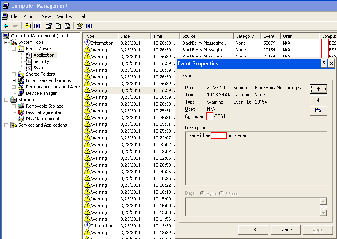Click OK in Event Properties dialog
This screenshot has height=239, width=337.
[x=253, y=230]
